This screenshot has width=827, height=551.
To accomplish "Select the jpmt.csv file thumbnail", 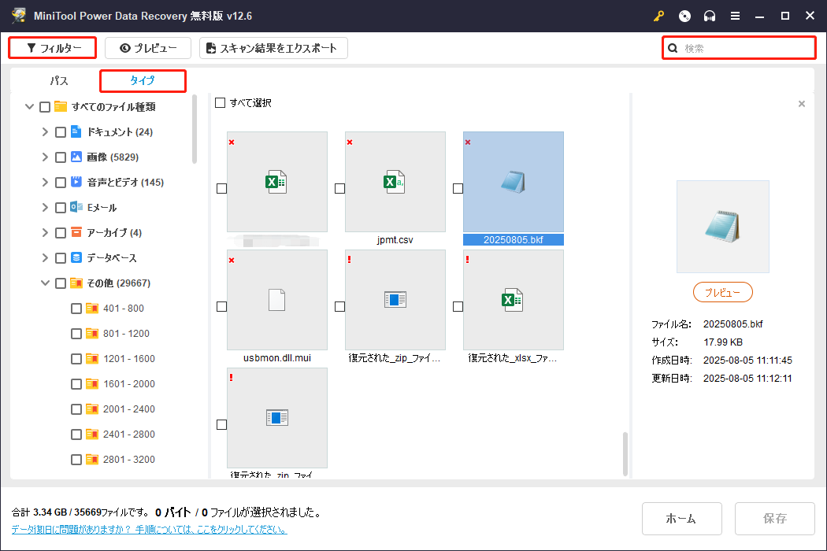I will pos(395,182).
